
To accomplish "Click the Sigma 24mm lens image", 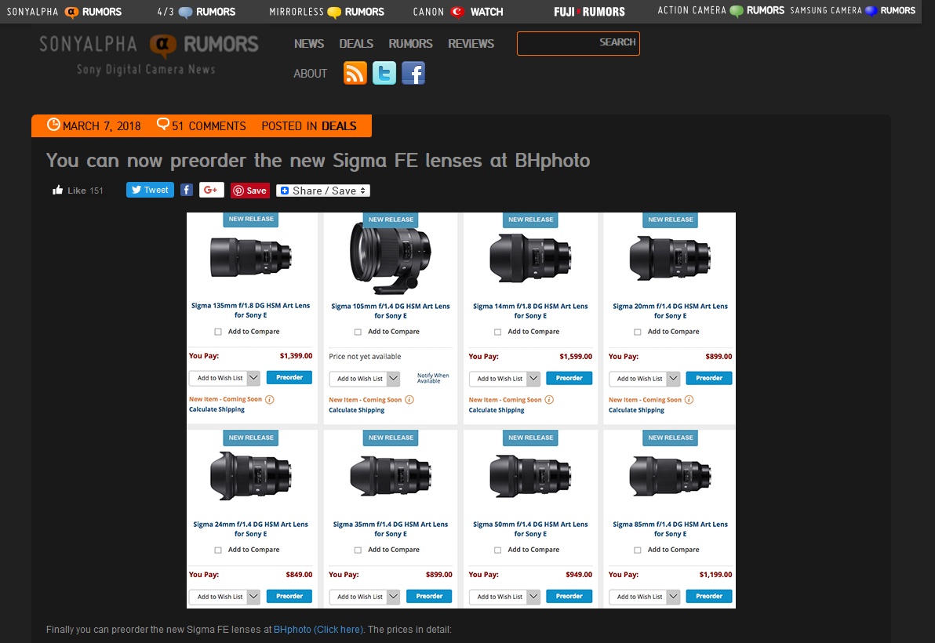I will (x=250, y=475).
